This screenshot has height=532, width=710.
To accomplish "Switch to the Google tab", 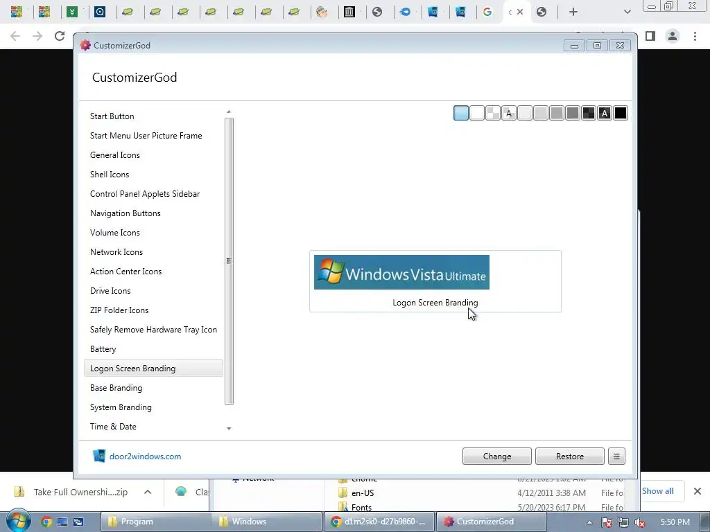I will [x=487, y=12].
